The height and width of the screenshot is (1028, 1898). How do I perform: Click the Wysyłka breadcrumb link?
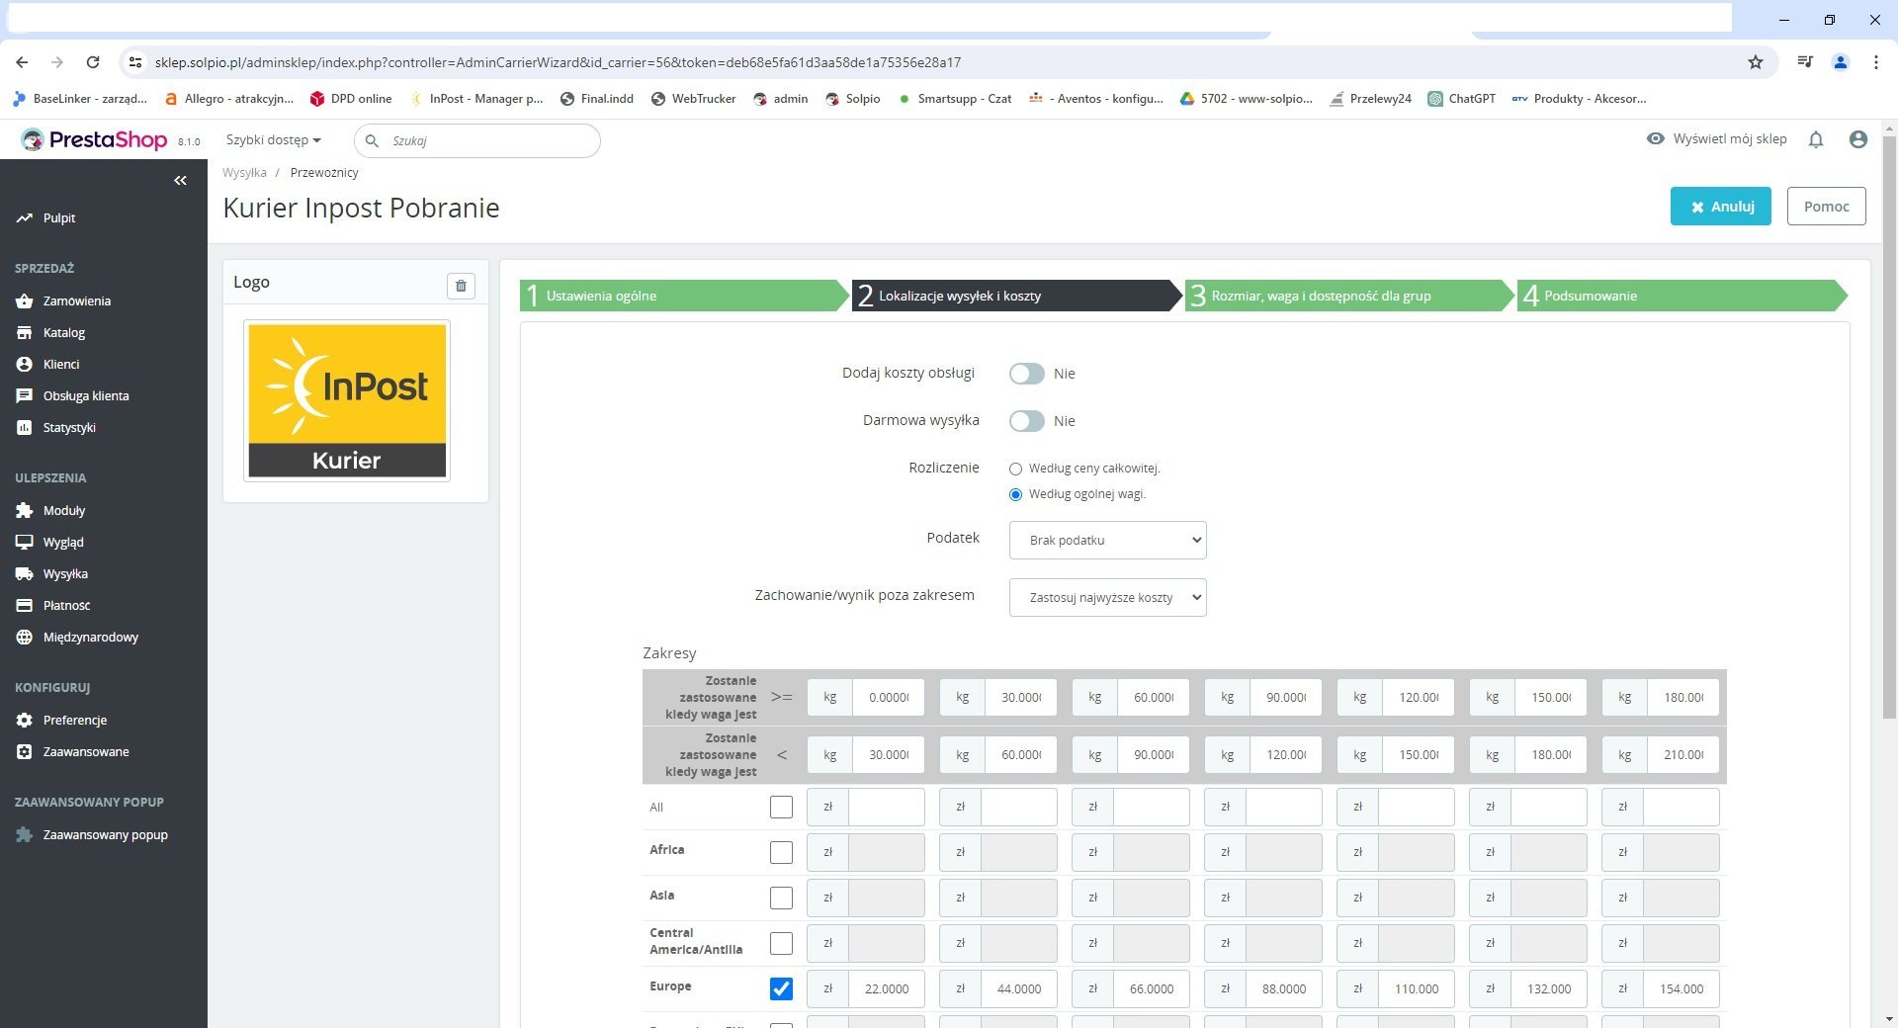244,173
